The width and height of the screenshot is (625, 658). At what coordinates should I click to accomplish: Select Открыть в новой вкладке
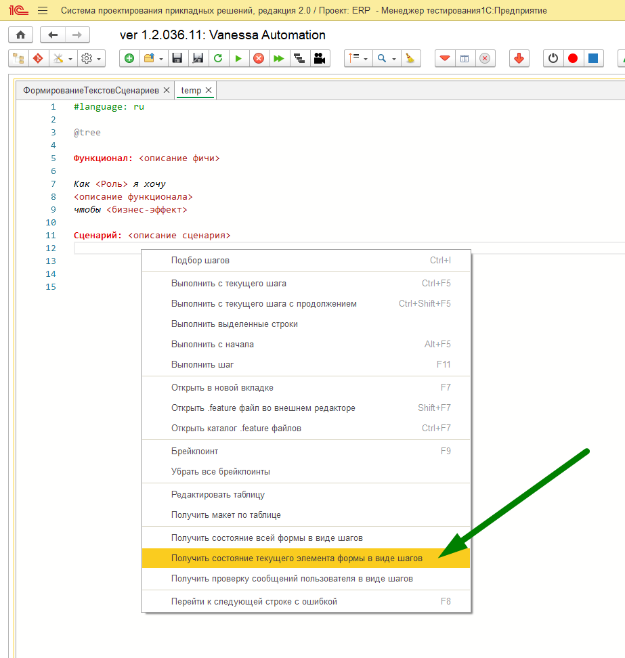tap(306, 387)
